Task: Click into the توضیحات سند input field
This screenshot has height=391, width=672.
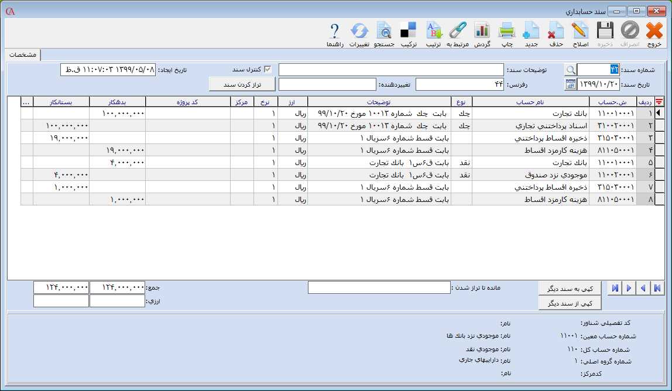Action: [390, 70]
